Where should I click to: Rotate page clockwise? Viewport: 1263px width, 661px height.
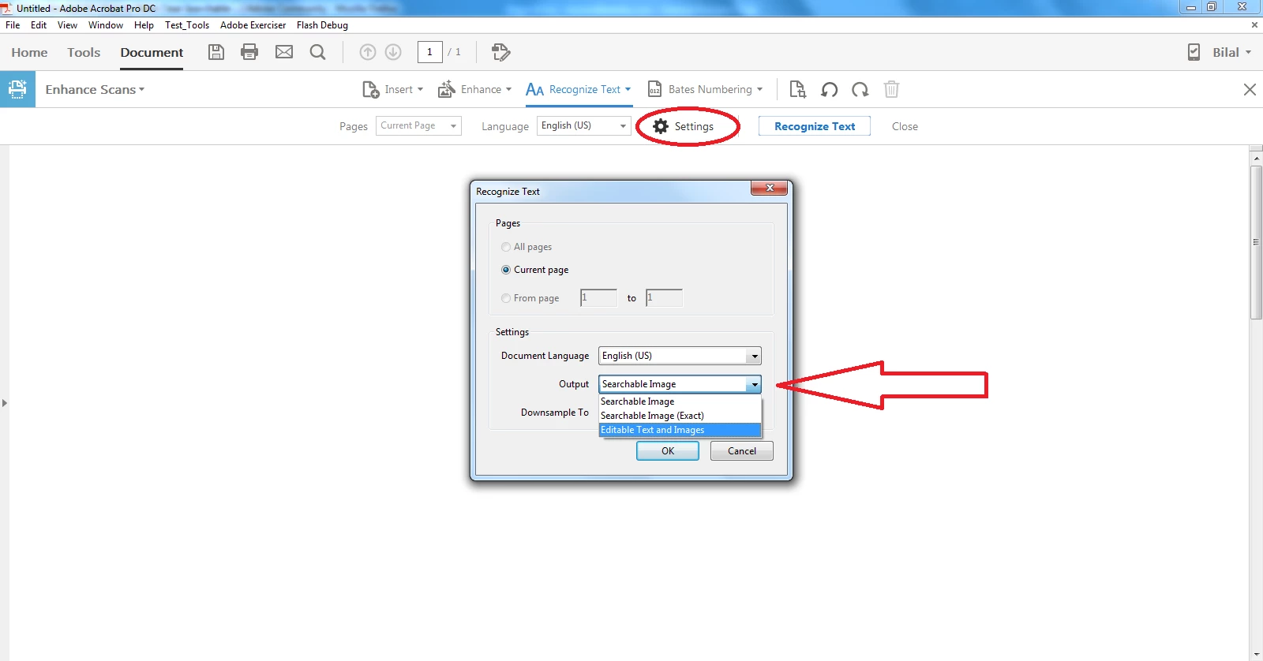click(x=860, y=89)
